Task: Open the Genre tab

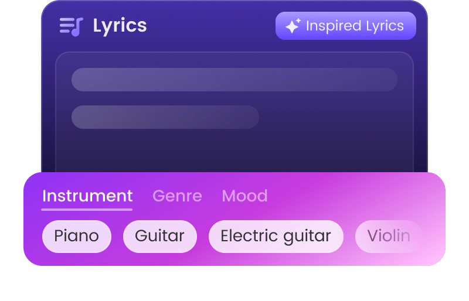Action: click(177, 196)
